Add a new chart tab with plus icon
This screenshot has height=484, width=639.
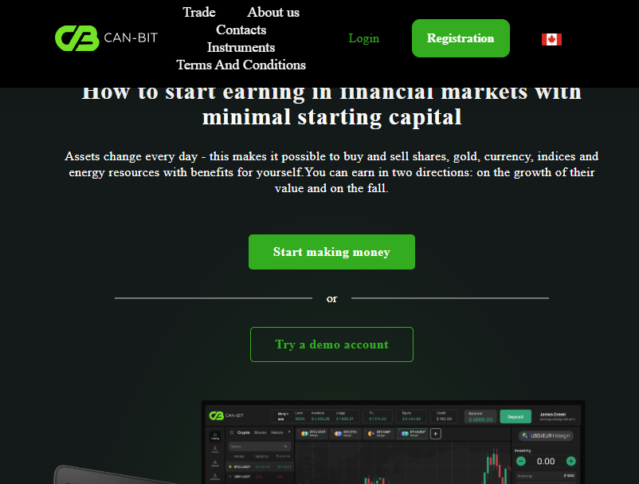click(435, 434)
